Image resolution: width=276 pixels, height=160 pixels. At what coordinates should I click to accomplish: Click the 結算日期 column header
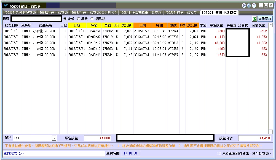[x=12, y=25]
